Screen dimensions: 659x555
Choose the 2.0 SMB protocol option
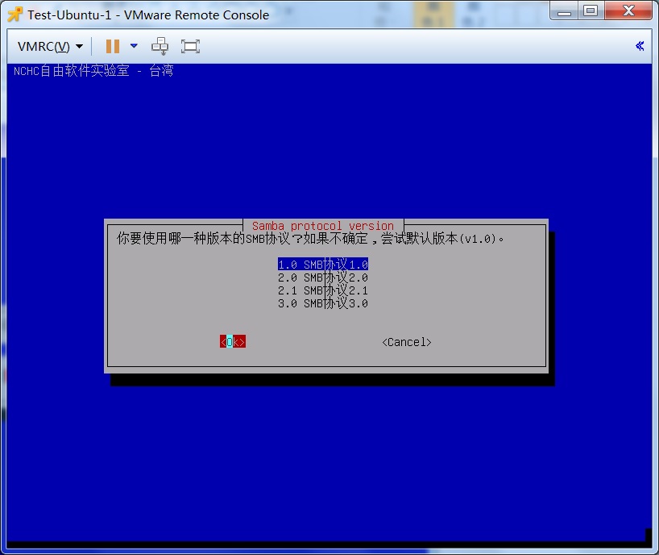pyautogui.click(x=322, y=277)
